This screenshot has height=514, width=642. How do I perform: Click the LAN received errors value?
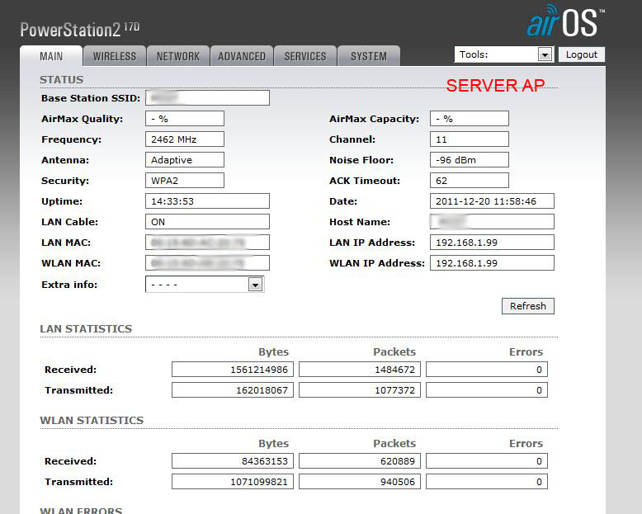pyautogui.click(x=487, y=370)
